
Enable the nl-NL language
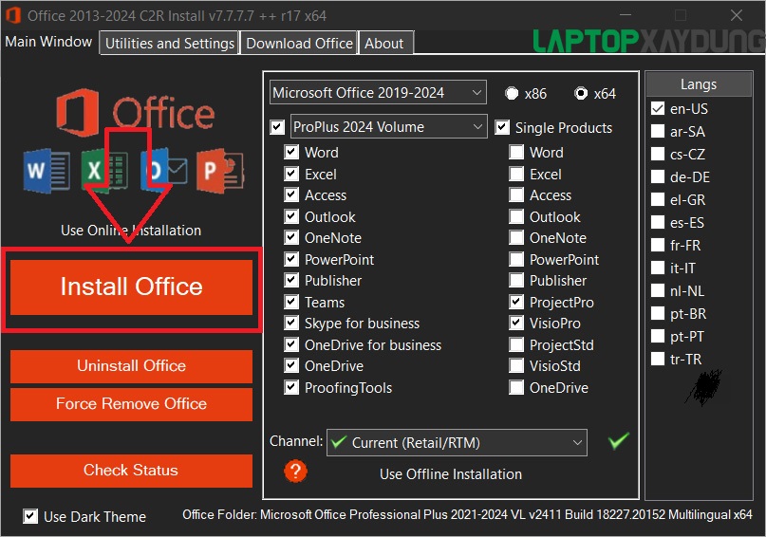click(x=658, y=291)
